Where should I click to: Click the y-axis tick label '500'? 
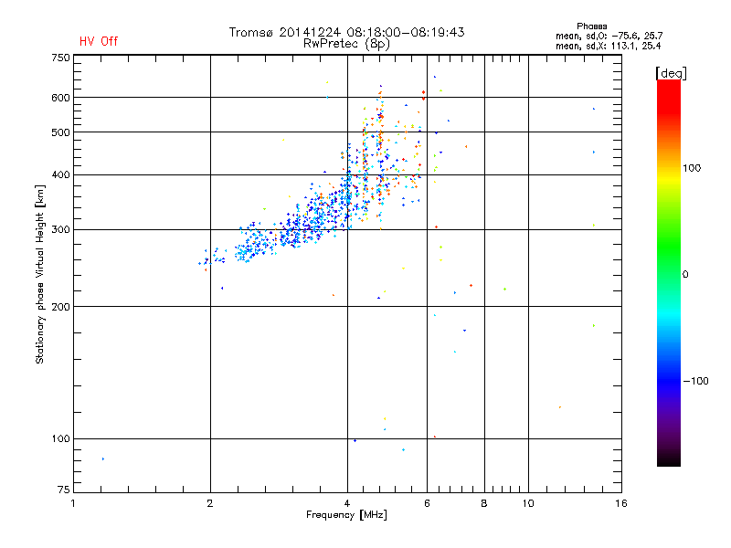point(60,132)
